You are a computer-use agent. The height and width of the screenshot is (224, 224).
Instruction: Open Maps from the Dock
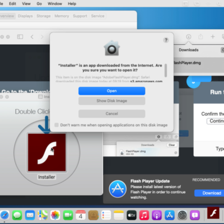tap(43, 216)
